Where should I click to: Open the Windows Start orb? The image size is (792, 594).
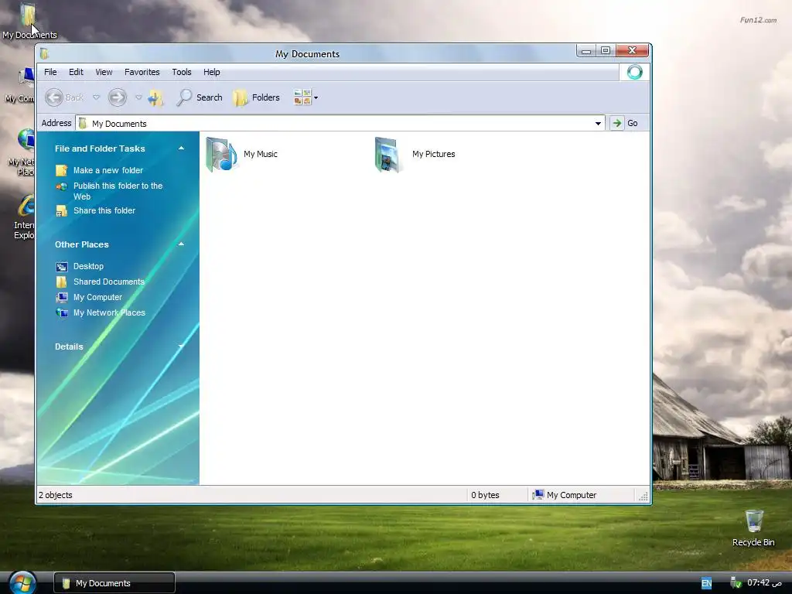pyautogui.click(x=22, y=582)
